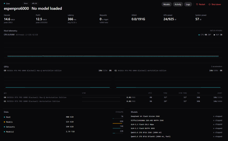Click the G1 VRAM usage bar in table
This screenshot has height=141, width=228.
(x=101, y=101)
